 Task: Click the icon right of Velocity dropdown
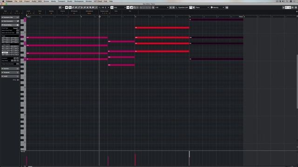[227, 7]
